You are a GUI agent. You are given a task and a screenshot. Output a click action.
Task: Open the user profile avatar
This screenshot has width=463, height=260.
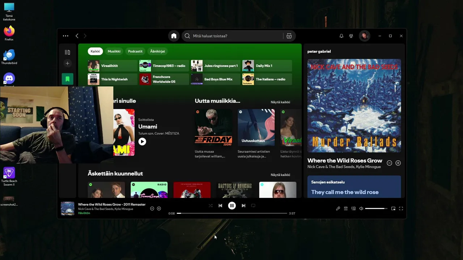(364, 36)
